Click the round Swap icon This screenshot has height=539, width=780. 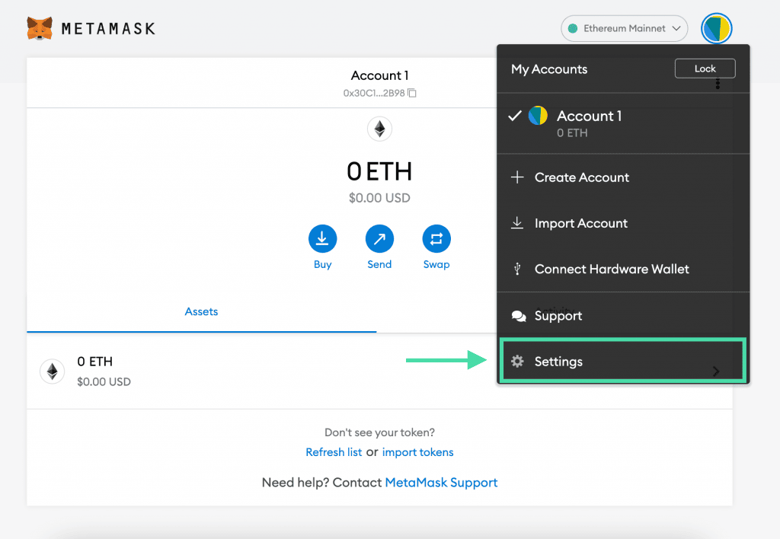(x=436, y=239)
